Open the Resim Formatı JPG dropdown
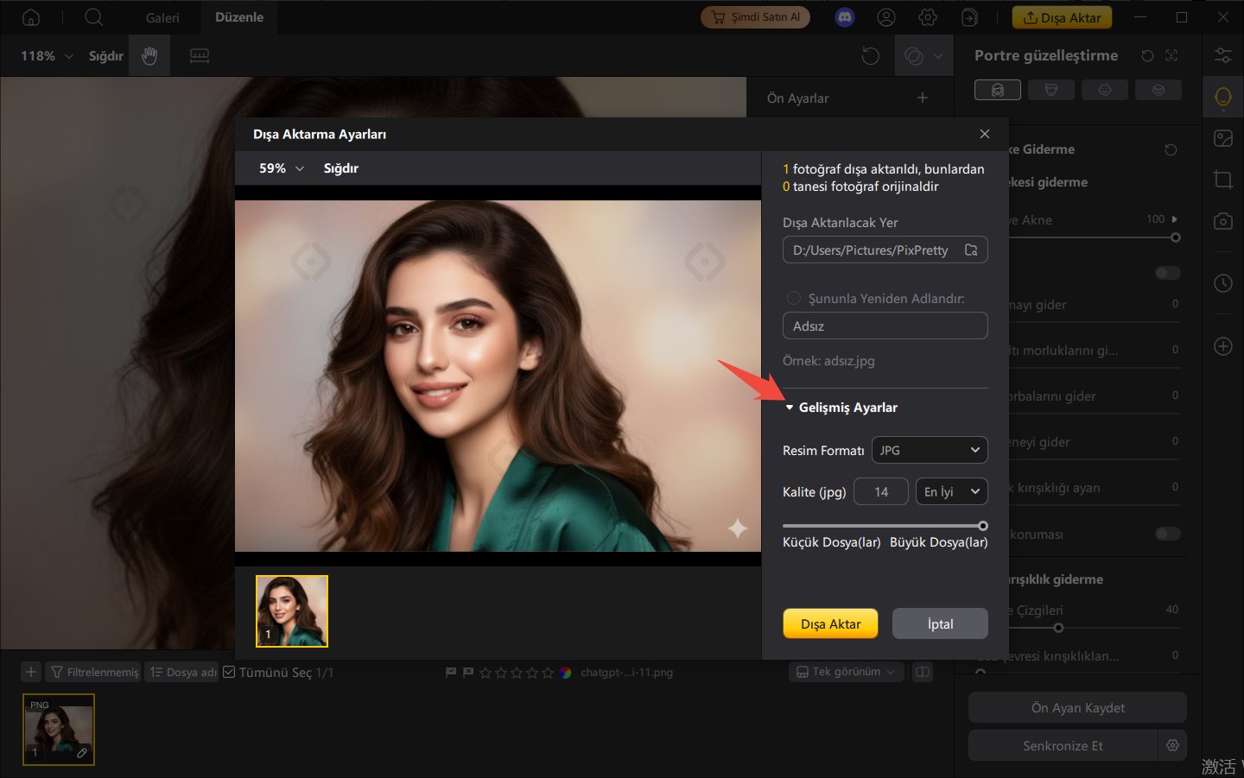 pos(929,451)
